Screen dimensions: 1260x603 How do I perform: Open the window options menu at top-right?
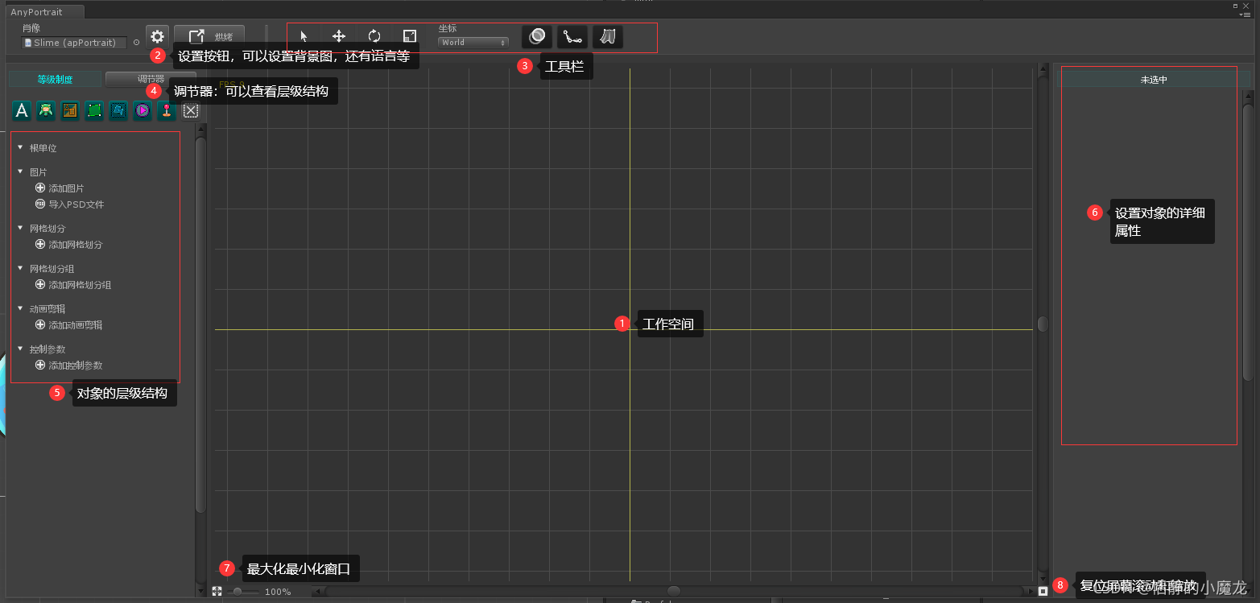[x=1245, y=14]
